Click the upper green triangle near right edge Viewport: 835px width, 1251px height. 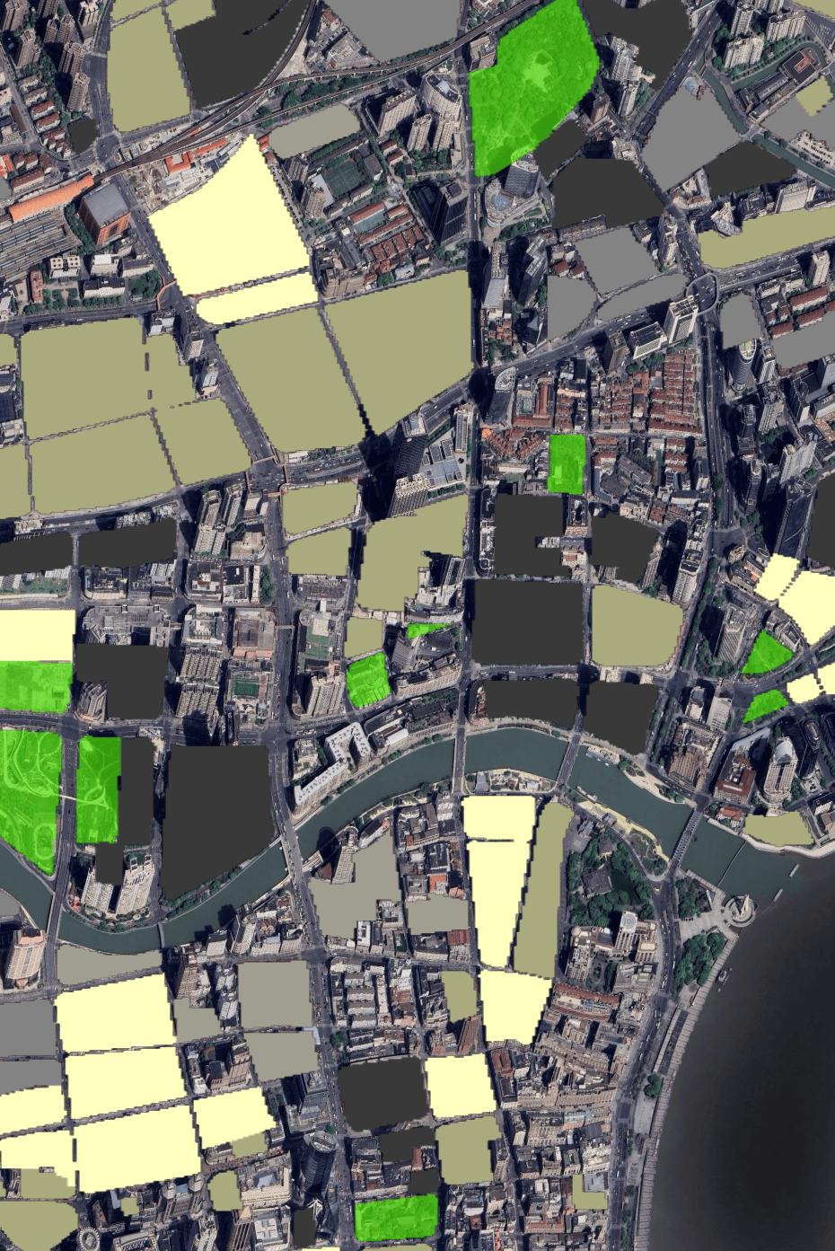pyautogui.click(x=766, y=656)
